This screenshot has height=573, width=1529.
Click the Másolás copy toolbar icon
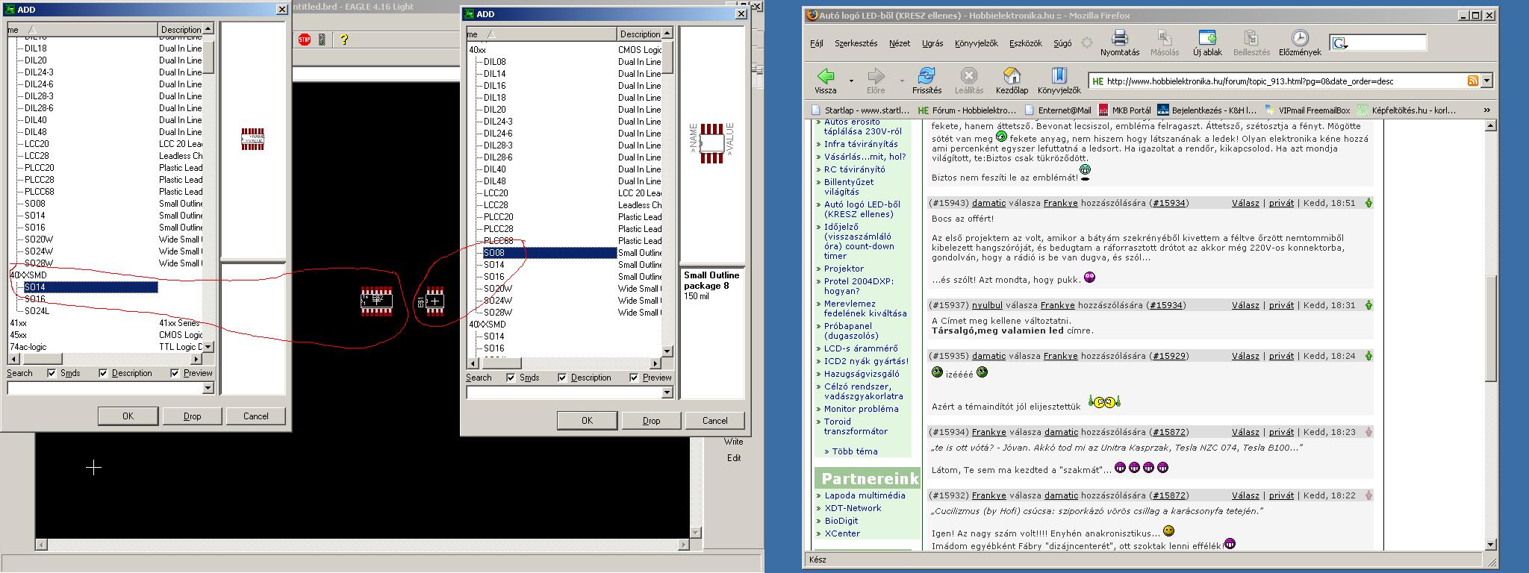[x=1164, y=43]
